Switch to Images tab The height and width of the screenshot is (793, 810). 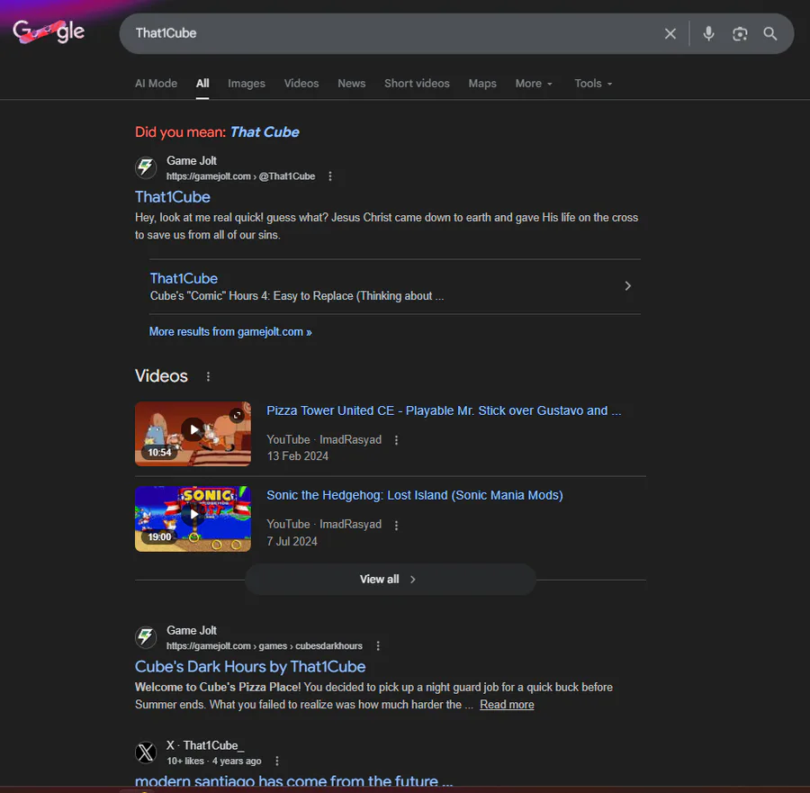(x=247, y=83)
